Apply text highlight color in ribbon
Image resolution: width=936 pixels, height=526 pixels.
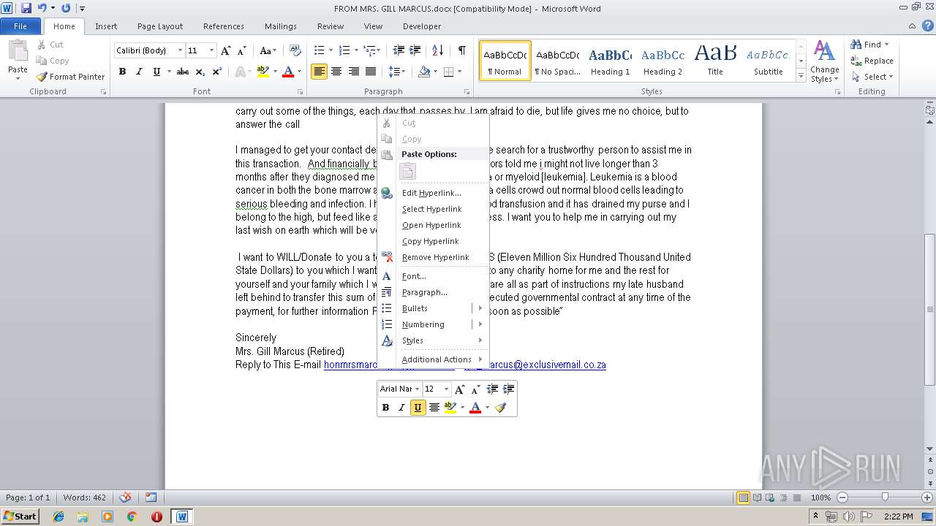point(263,72)
